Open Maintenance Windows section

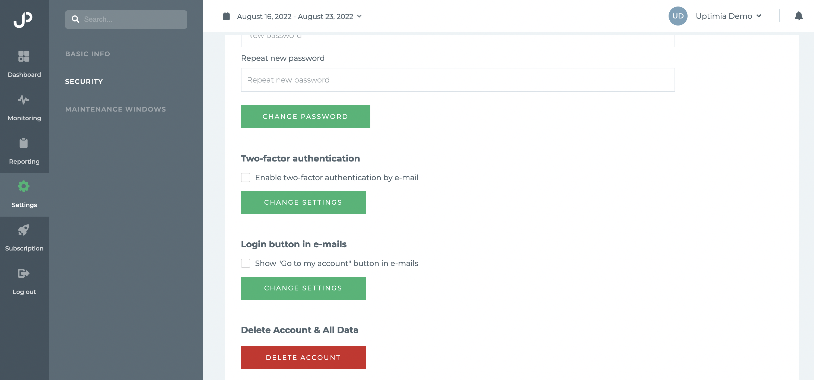(x=115, y=109)
